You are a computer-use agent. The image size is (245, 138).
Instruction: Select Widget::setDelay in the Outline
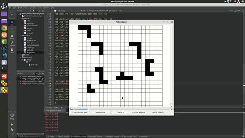pos(32,81)
